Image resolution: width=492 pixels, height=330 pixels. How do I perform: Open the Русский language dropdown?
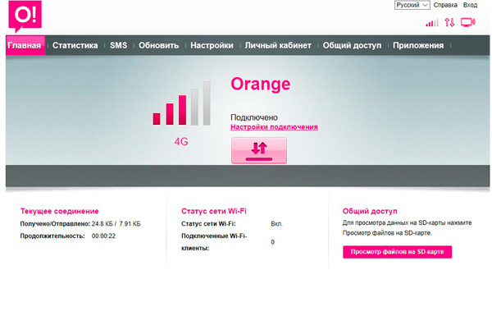coord(412,6)
